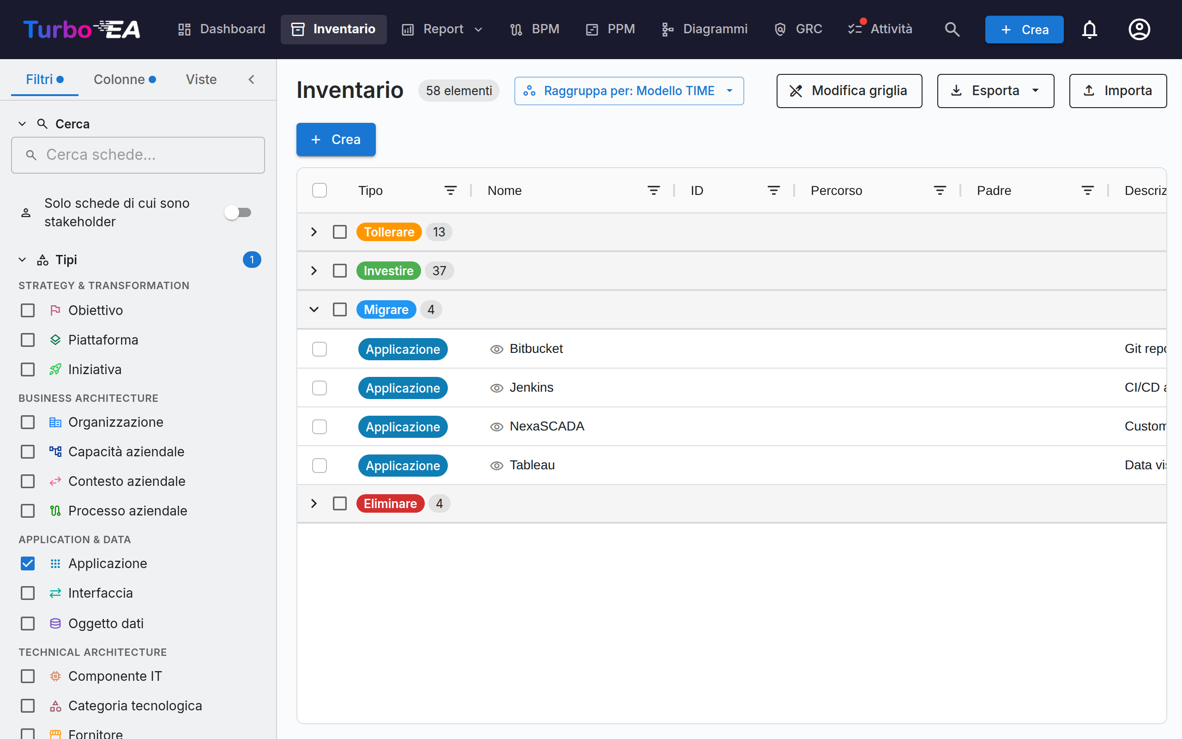Click the eye icon next to Tableau

tap(496, 466)
